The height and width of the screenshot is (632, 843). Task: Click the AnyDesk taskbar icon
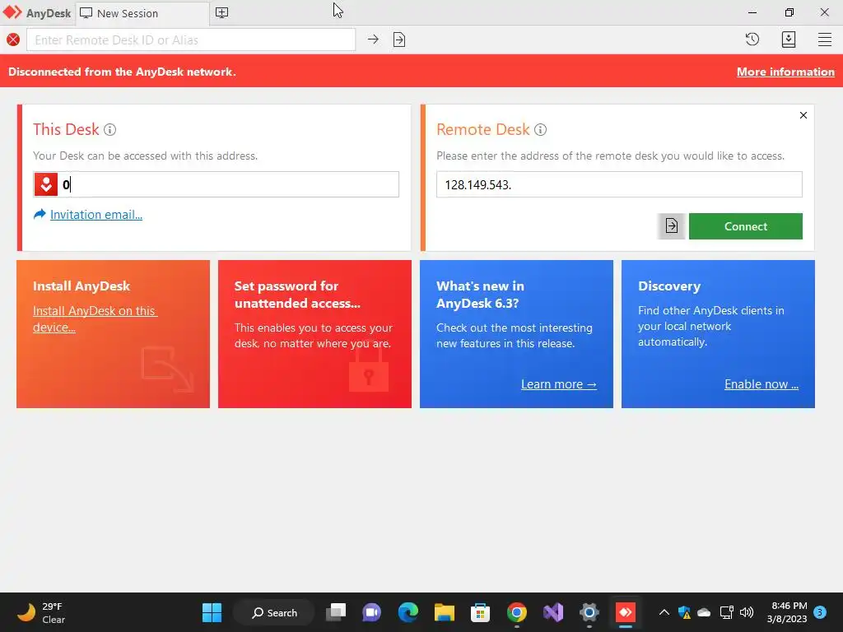click(x=626, y=612)
